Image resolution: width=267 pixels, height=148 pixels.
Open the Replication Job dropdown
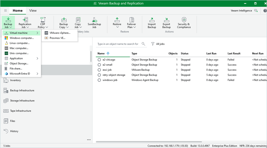point(25,23)
